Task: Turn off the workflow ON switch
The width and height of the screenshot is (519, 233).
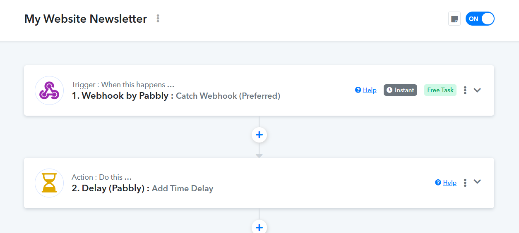Action: 480,19
